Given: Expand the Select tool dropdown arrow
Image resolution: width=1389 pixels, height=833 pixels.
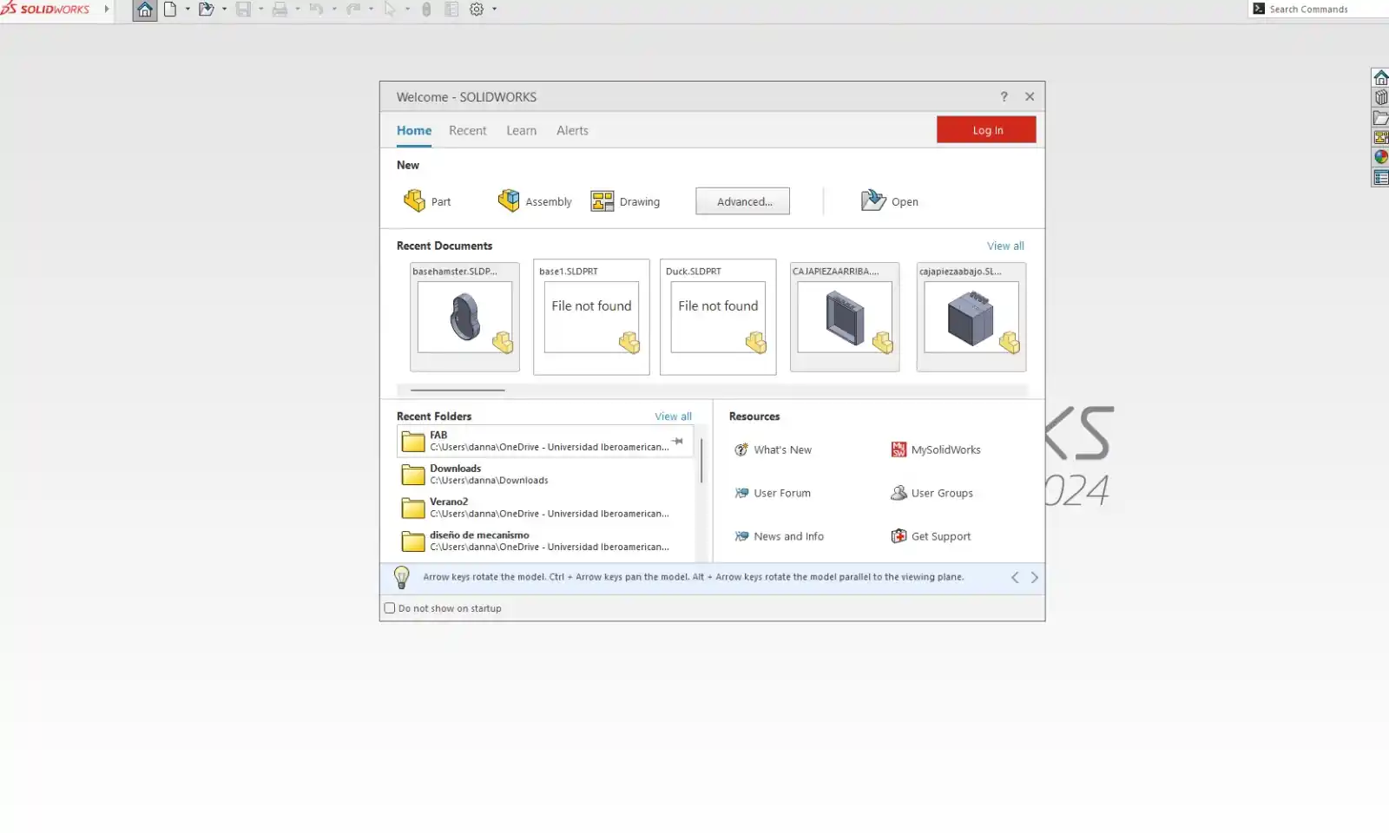Looking at the screenshot, I should click(x=407, y=10).
